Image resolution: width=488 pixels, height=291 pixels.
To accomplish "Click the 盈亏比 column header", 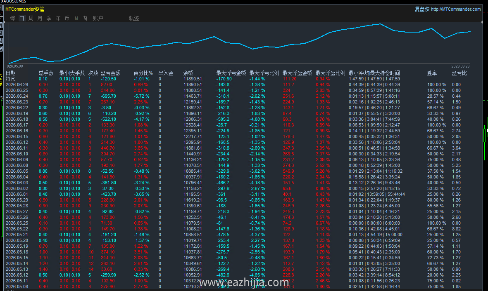I will (459, 73).
